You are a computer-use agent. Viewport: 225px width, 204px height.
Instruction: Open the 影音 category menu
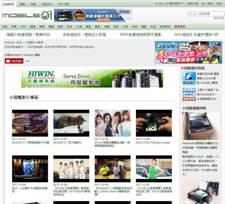pyautogui.click(x=70, y=27)
